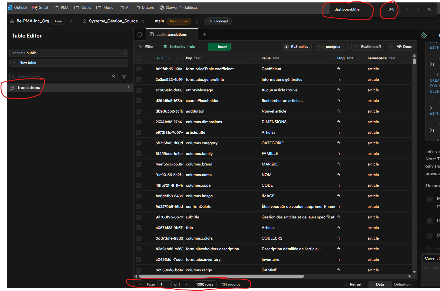Edit the page number field
Image resolution: width=440 pixels, height=291 pixels.
click(x=164, y=284)
